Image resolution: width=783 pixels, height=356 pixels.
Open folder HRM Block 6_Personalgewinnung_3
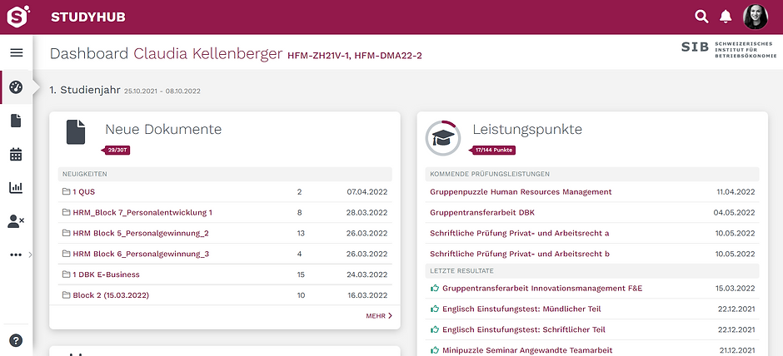tap(141, 254)
